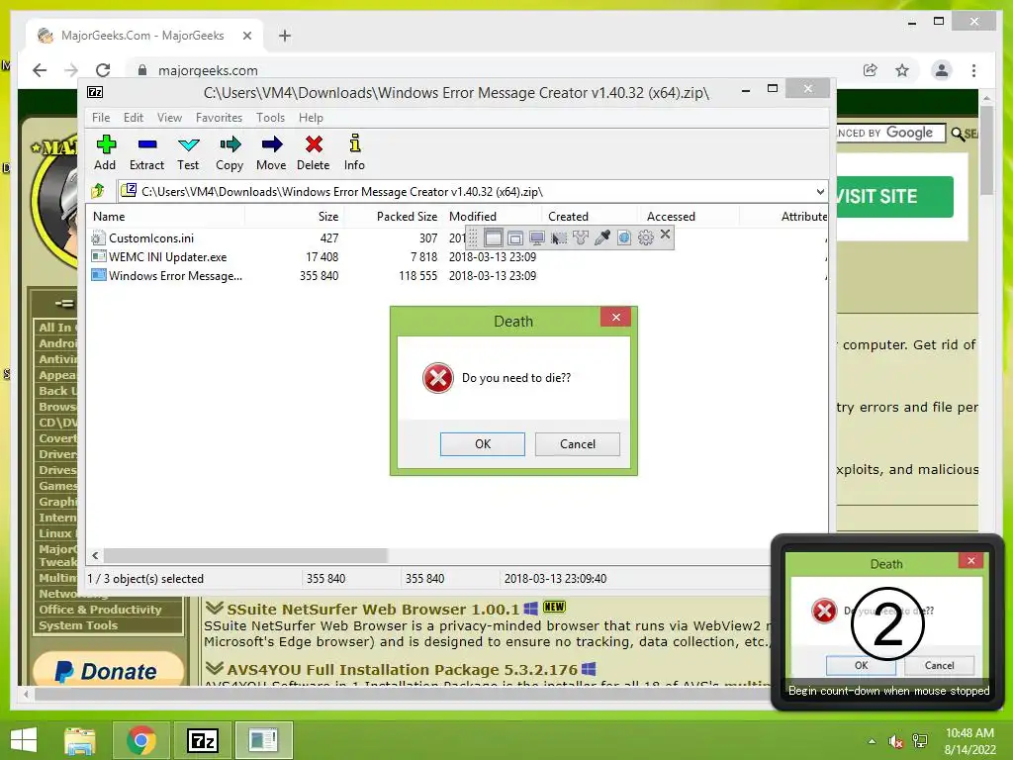Image resolution: width=1013 pixels, height=760 pixels.
Task: Select capture window object icon in floating toolbar
Action: click(x=514, y=237)
